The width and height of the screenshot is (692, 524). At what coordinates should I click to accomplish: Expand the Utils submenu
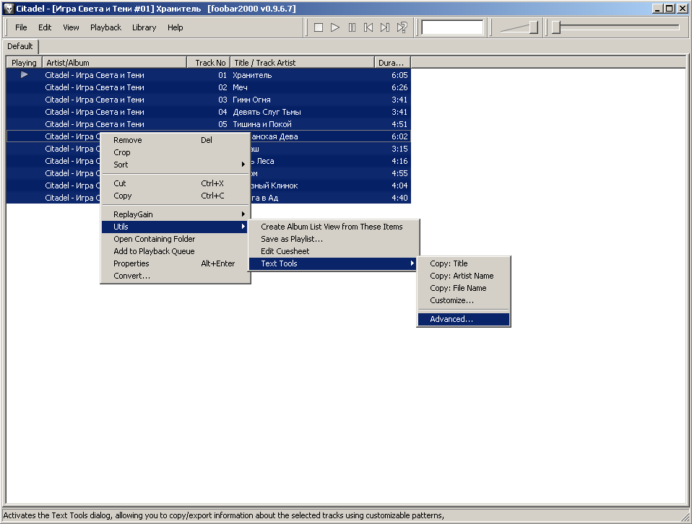pos(176,227)
